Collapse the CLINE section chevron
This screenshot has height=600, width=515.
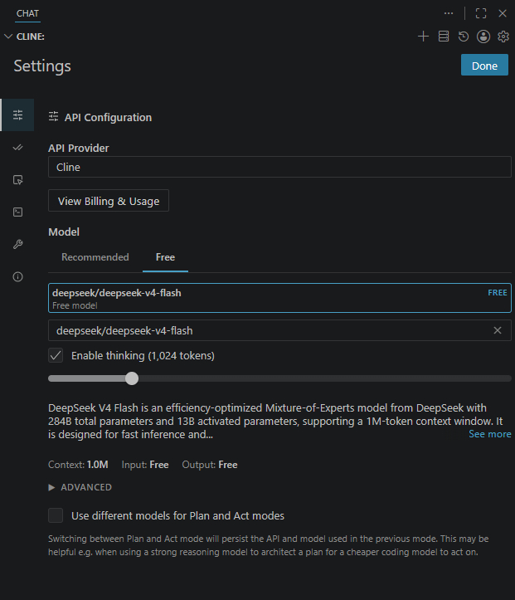coord(8,37)
